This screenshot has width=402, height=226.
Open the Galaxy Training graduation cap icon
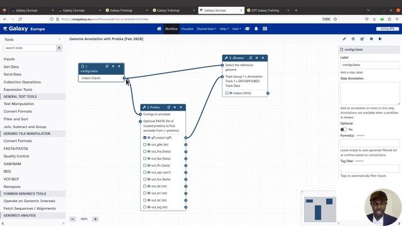[x=247, y=29]
